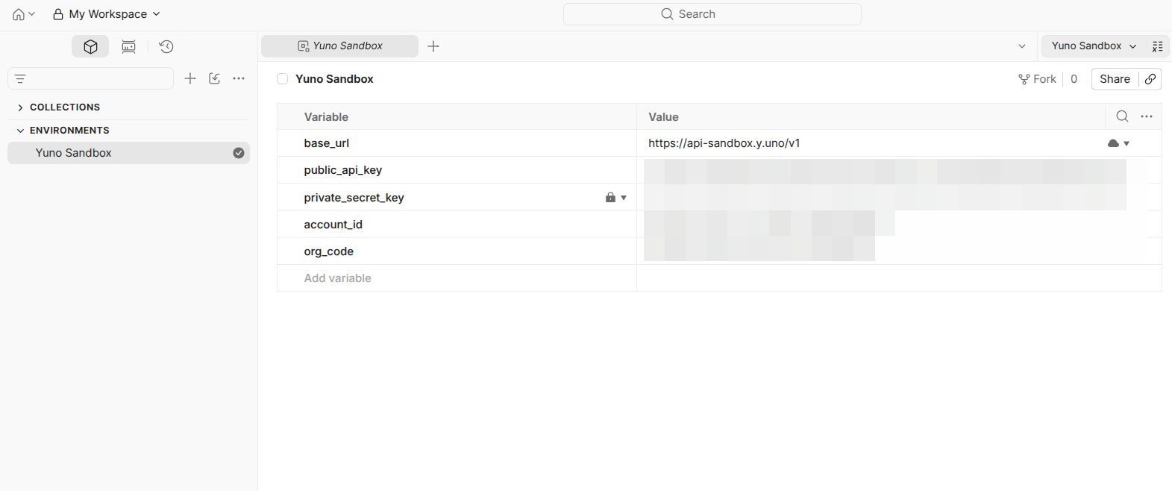Viewport: 1172px width, 491px height.
Task: Open a new tab with plus
Action: coord(433,46)
